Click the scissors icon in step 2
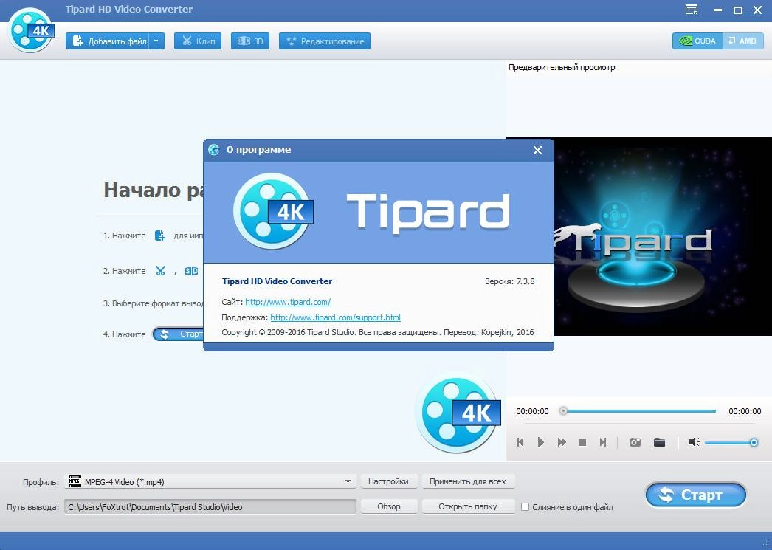This screenshot has width=772, height=550. point(160,271)
